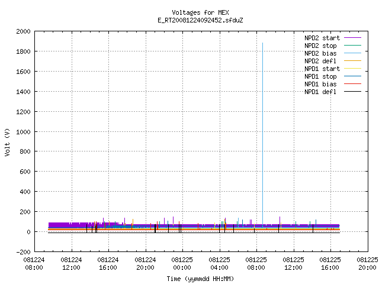
Task: Select the filename E_RT20081224092452.sfduZ subtitle
Action: (x=200, y=20)
